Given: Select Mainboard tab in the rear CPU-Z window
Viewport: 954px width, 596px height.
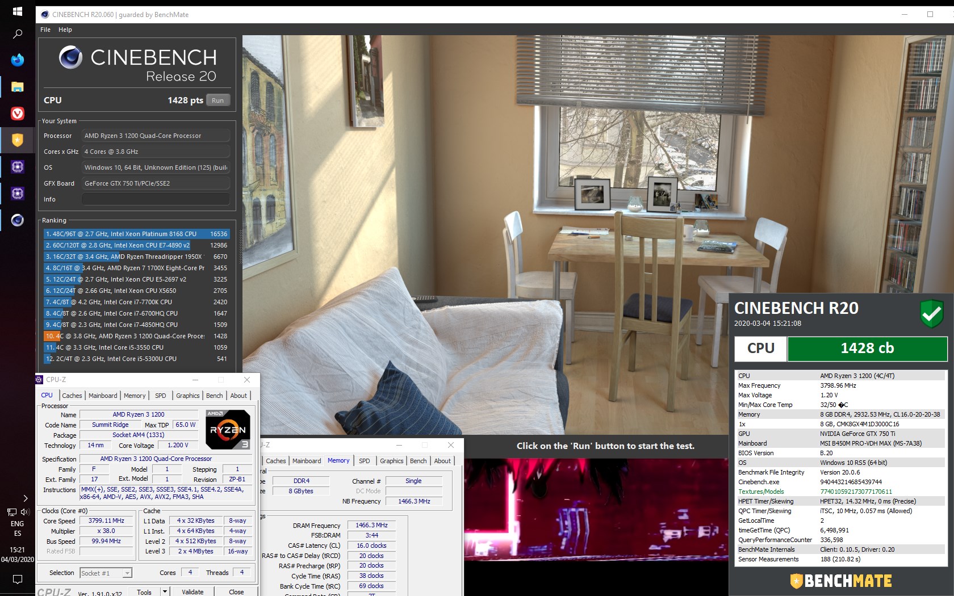Looking at the screenshot, I should click(x=307, y=461).
